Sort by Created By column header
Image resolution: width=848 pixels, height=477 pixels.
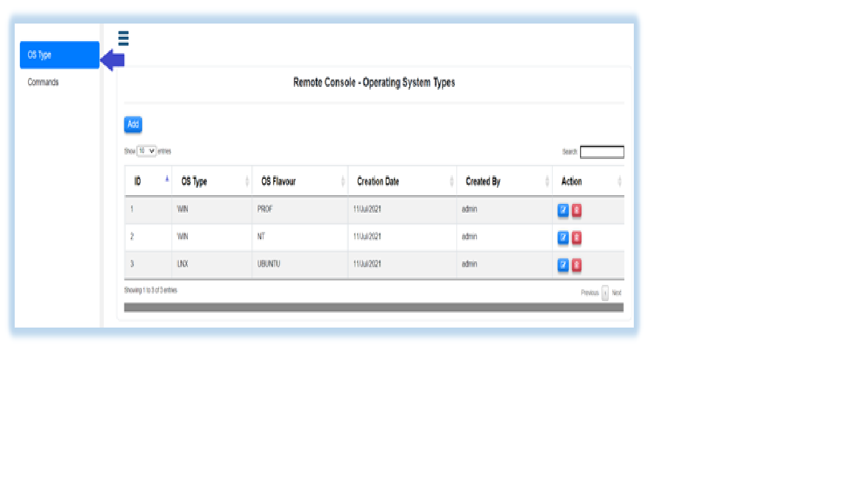(x=504, y=181)
